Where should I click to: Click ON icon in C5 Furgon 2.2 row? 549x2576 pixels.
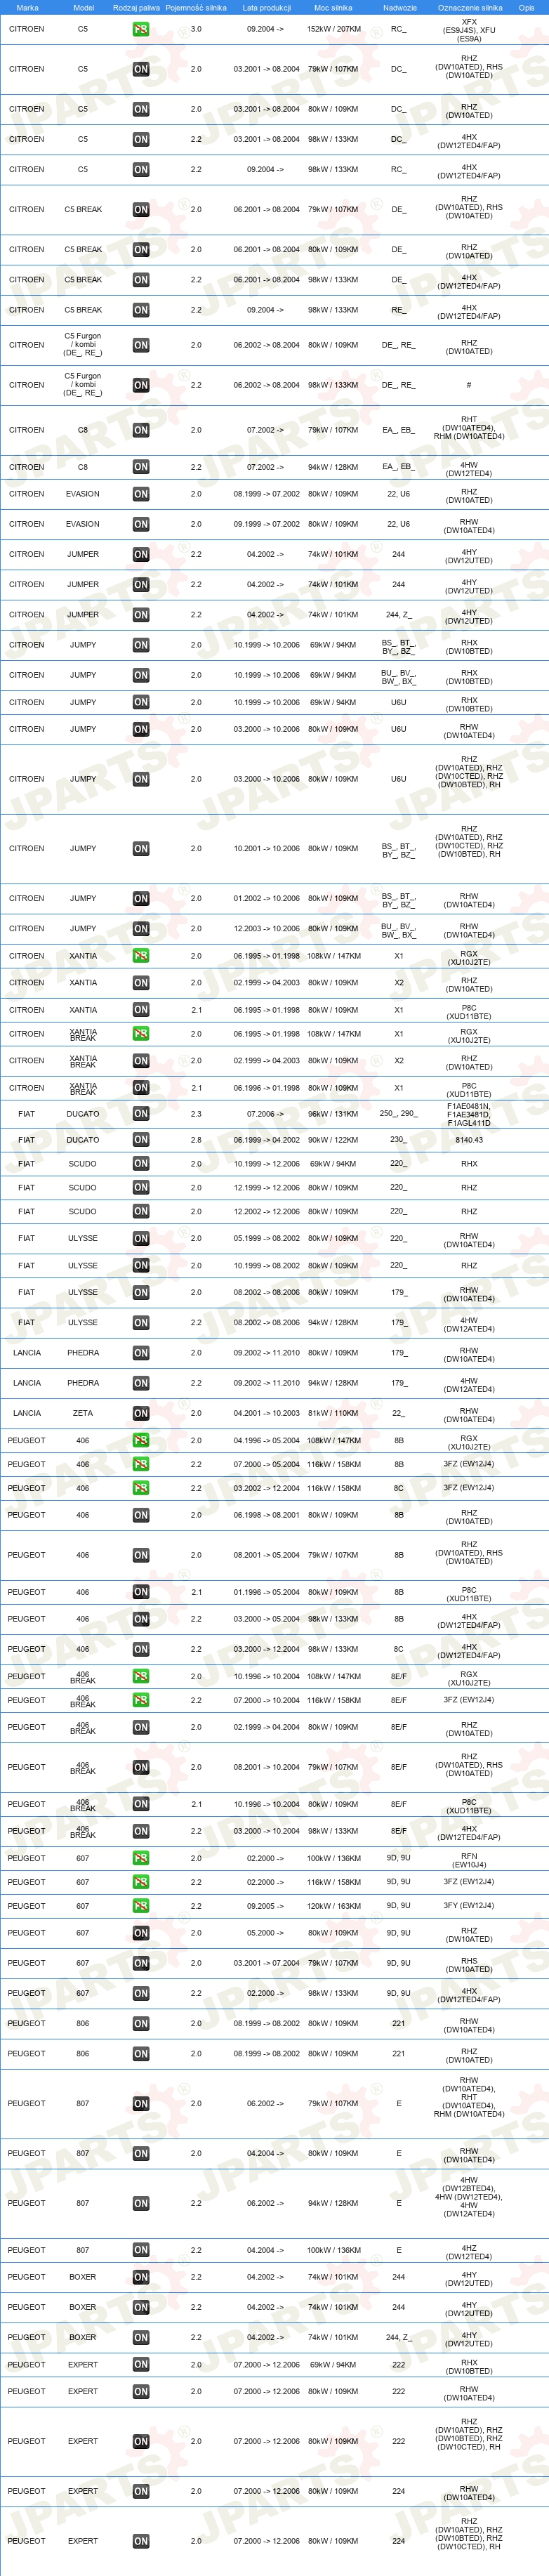(141, 385)
